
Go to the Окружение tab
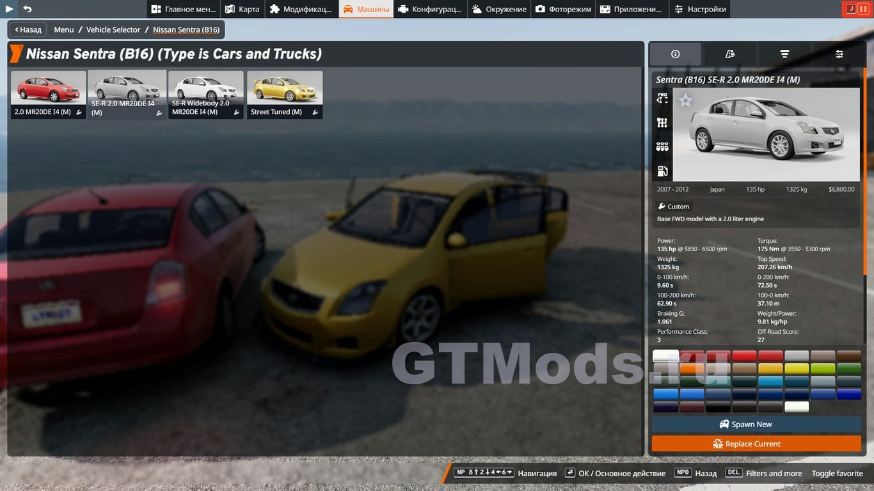coord(499,9)
